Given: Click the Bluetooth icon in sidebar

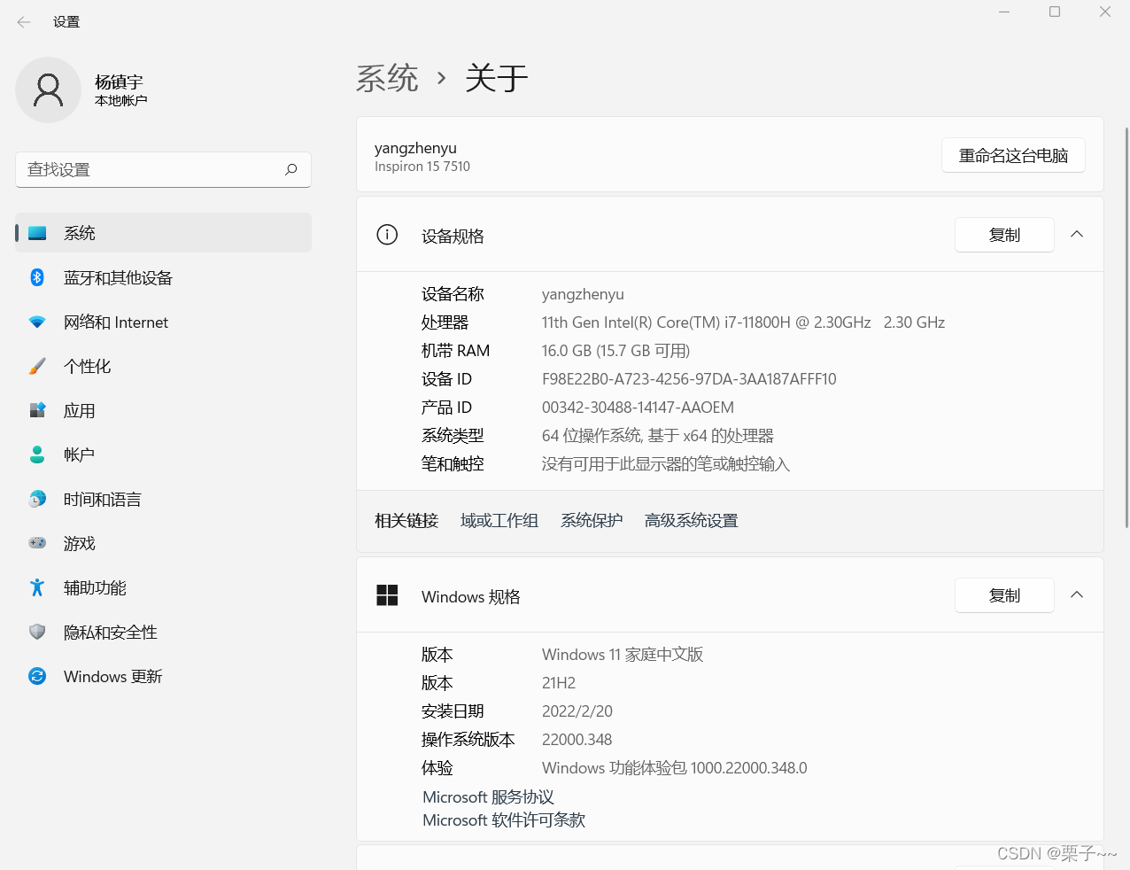Looking at the screenshot, I should pos(37,277).
